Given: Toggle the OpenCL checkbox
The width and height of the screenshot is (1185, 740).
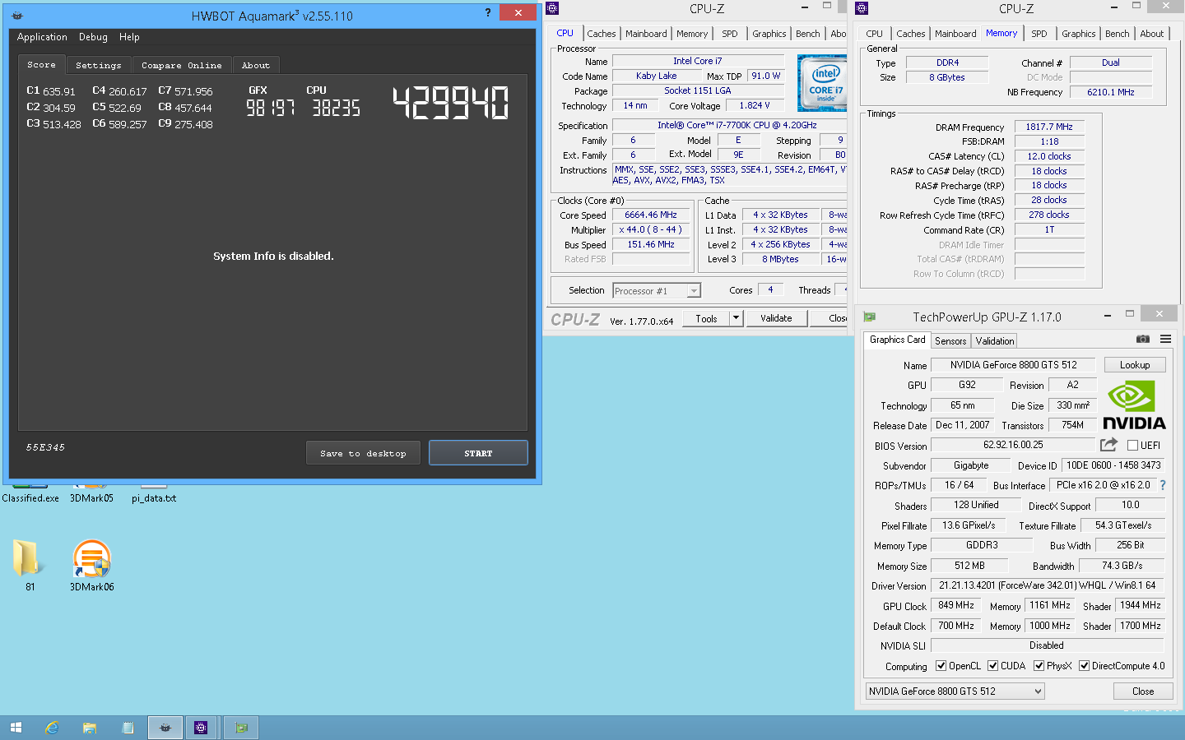Looking at the screenshot, I should [x=941, y=666].
